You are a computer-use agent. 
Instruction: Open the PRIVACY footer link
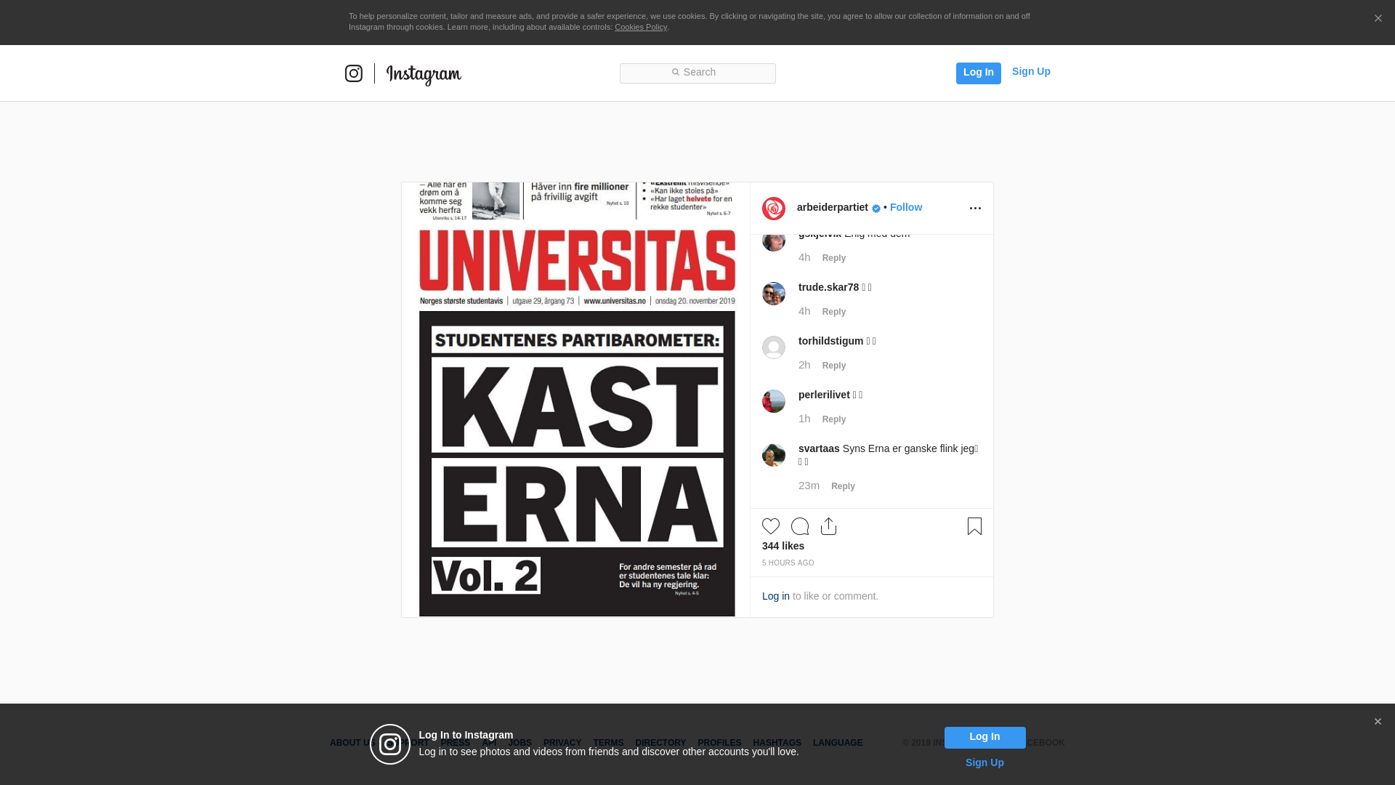[x=562, y=743]
